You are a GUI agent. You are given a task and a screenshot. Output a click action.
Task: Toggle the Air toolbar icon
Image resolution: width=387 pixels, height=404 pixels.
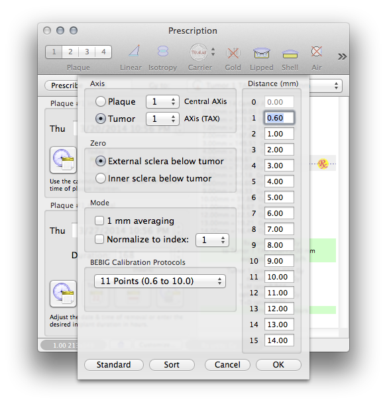(316, 51)
